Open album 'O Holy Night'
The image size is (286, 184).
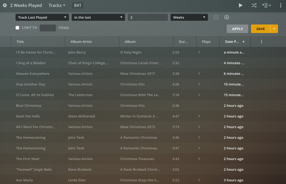point(131,52)
